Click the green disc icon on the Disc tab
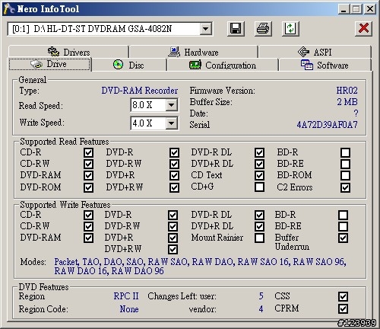380x329 pixels. click(x=118, y=65)
